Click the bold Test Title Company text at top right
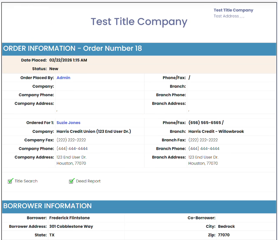This screenshot has height=240, width=278. click(233, 10)
